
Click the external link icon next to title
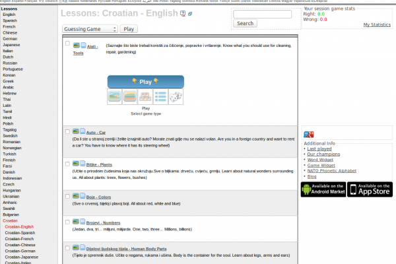coord(190,14)
